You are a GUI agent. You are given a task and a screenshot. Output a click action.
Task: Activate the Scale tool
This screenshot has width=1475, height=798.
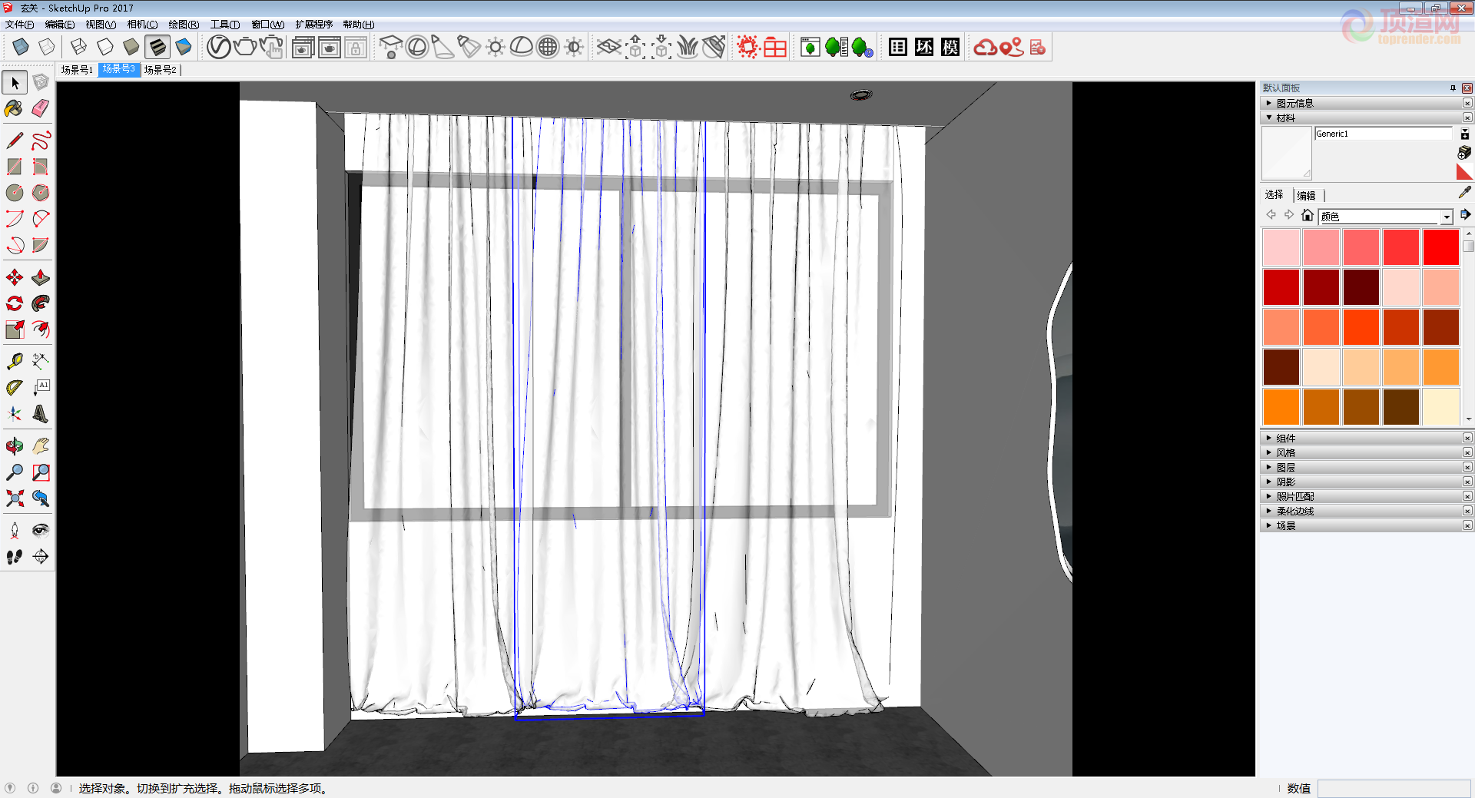pos(15,329)
